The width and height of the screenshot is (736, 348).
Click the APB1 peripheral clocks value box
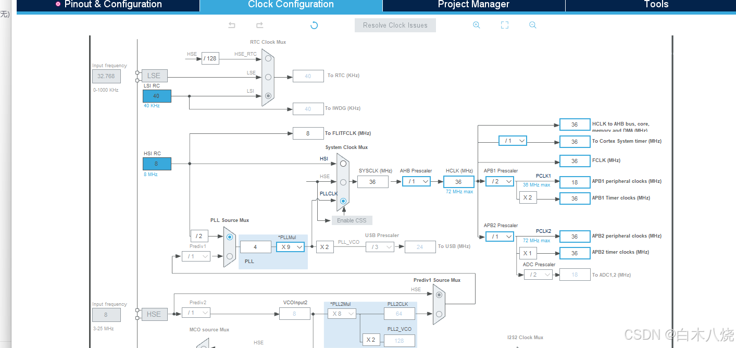click(575, 182)
